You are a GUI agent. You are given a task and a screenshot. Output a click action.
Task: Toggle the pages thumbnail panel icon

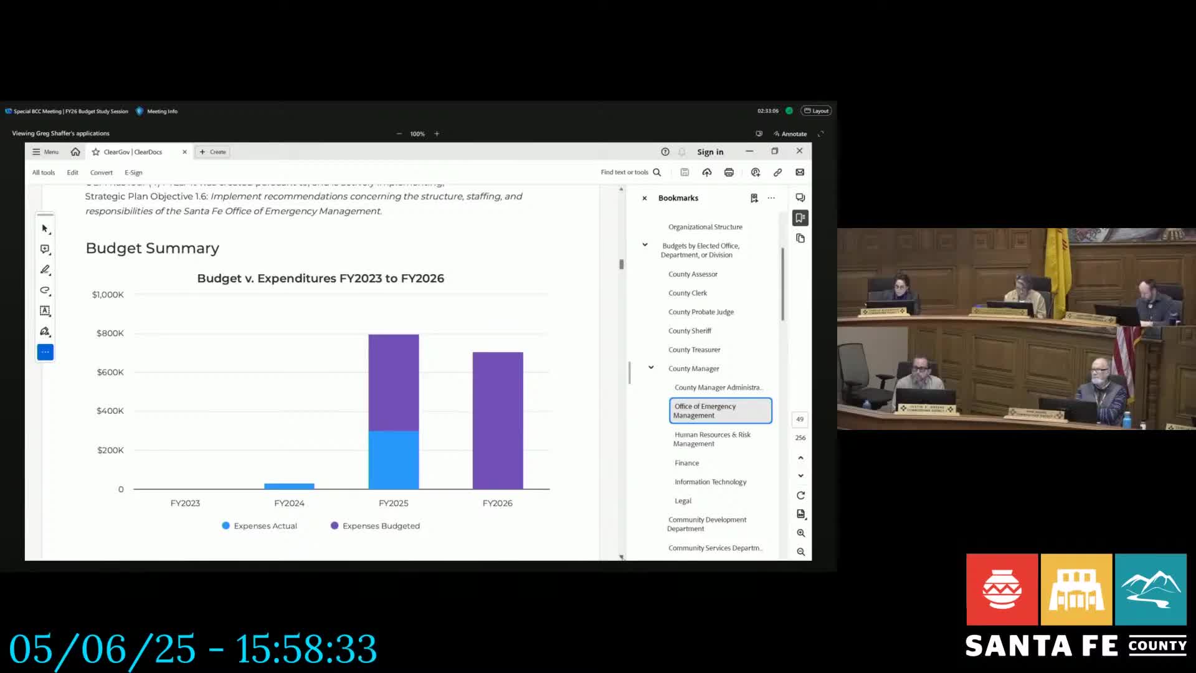click(x=800, y=239)
